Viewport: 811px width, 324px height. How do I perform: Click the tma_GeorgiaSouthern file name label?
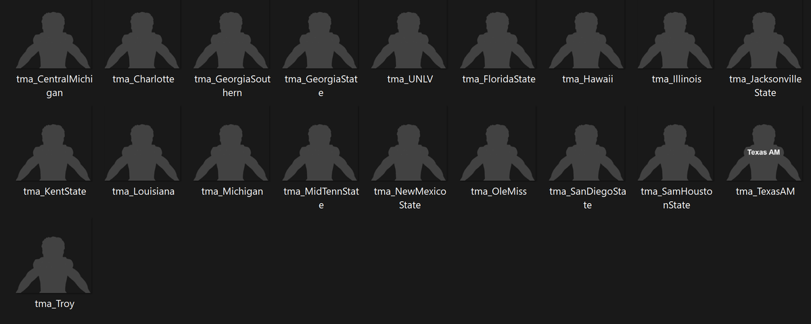tap(232, 86)
